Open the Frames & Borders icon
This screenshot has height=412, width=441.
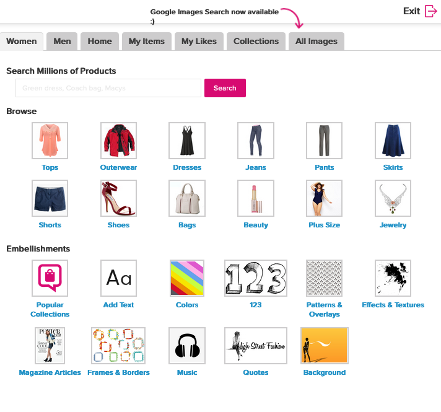point(118,346)
